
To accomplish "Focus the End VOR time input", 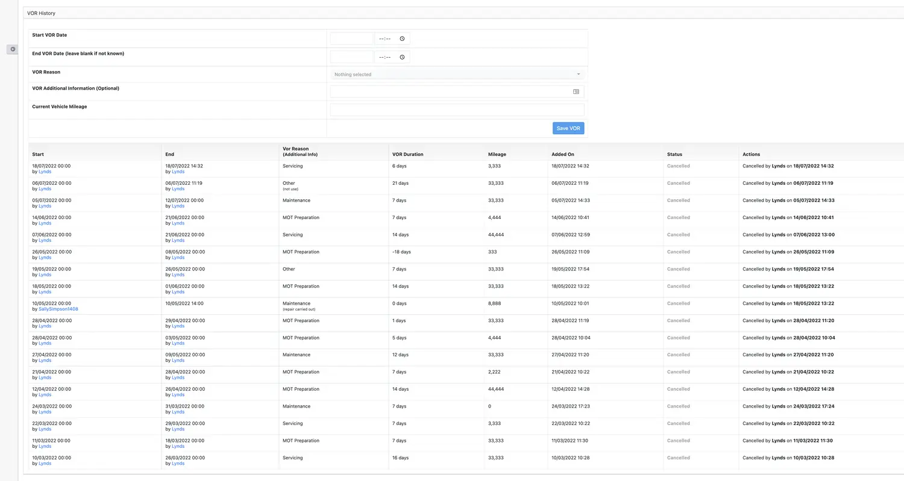I will (386, 57).
